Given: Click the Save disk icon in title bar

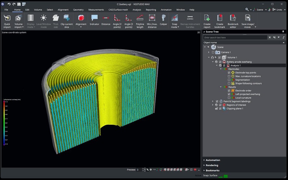Looking at the screenshot, I should point(19,4).
